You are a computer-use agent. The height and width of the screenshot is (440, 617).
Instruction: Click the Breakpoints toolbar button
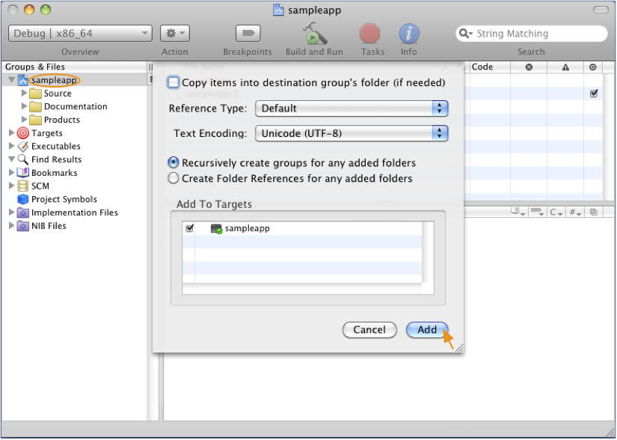[248, 34]
